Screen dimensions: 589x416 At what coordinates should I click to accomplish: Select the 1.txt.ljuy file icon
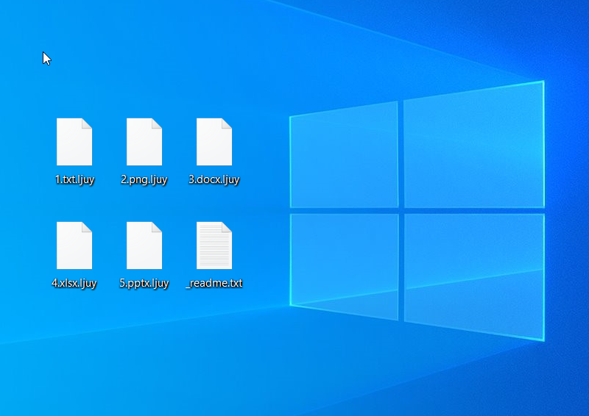74,142
